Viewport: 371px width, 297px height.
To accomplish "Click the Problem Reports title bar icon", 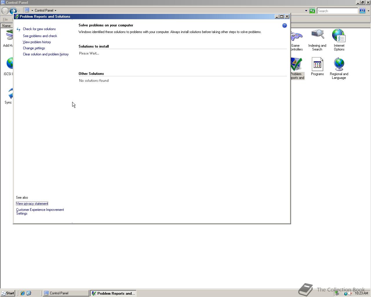I will tap(17, 17).
